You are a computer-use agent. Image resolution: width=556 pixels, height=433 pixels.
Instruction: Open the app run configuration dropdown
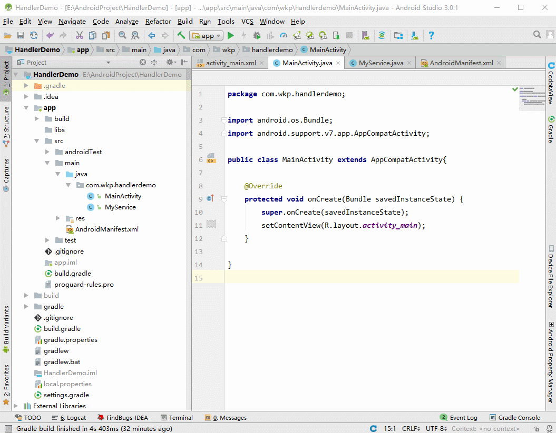(x=207, y=36)
